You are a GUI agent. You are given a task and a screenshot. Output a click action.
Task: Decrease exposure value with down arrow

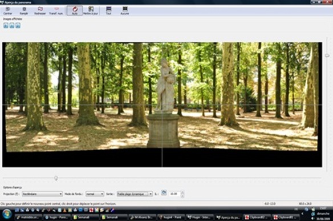[x=182, y=196]
